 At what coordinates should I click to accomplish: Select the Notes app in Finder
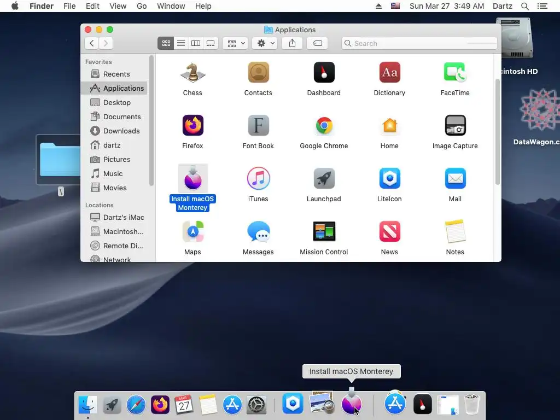click(455, 231)
